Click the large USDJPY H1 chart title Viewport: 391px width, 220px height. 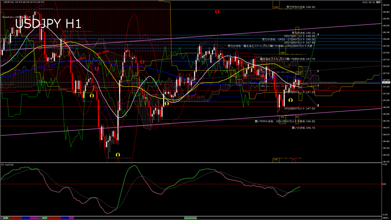(x=48, y=24)
